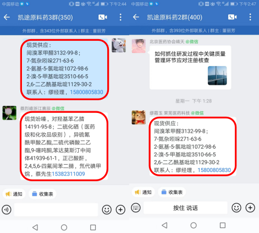Tap the Android home navigation button in left screen
This screenshot has height=233, width=259.
click(x=64, y=227)
